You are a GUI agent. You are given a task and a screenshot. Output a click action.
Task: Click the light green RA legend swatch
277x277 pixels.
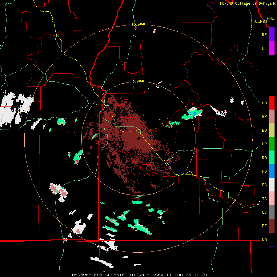[272, 158]
